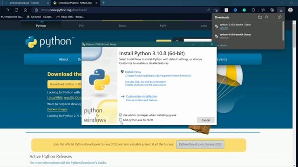Open the Python top navigation tab
The width and height of the screenshot is (298, 167).
click(41, 26)
